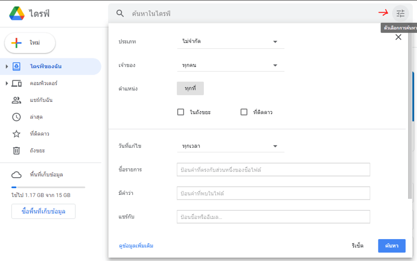Open ที่ติดดาว (Starred) in sidebar
Viewport: 417px width, 261px height.
click(40, 134)
